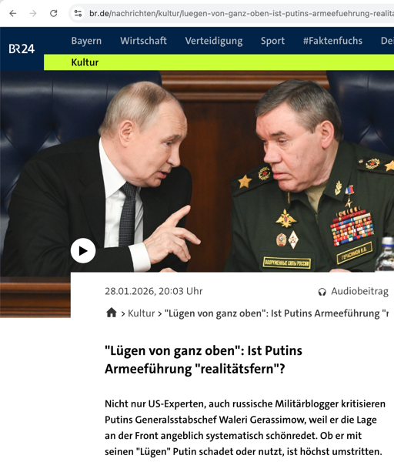Click the Audiobeitrag link
Screen dimensions: 394x462
[x=359, y=291]
